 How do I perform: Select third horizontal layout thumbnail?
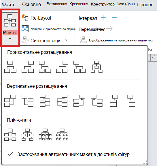pyautogui.click(x=45, y=67)
